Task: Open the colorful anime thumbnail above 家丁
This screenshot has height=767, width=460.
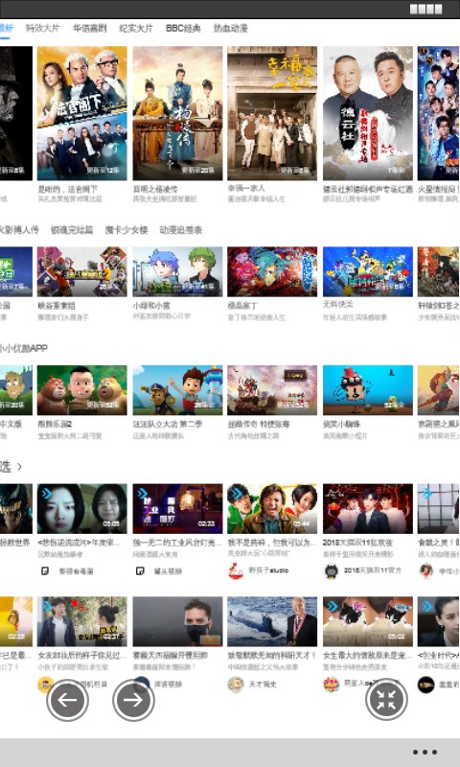Action: click(272, 271)
